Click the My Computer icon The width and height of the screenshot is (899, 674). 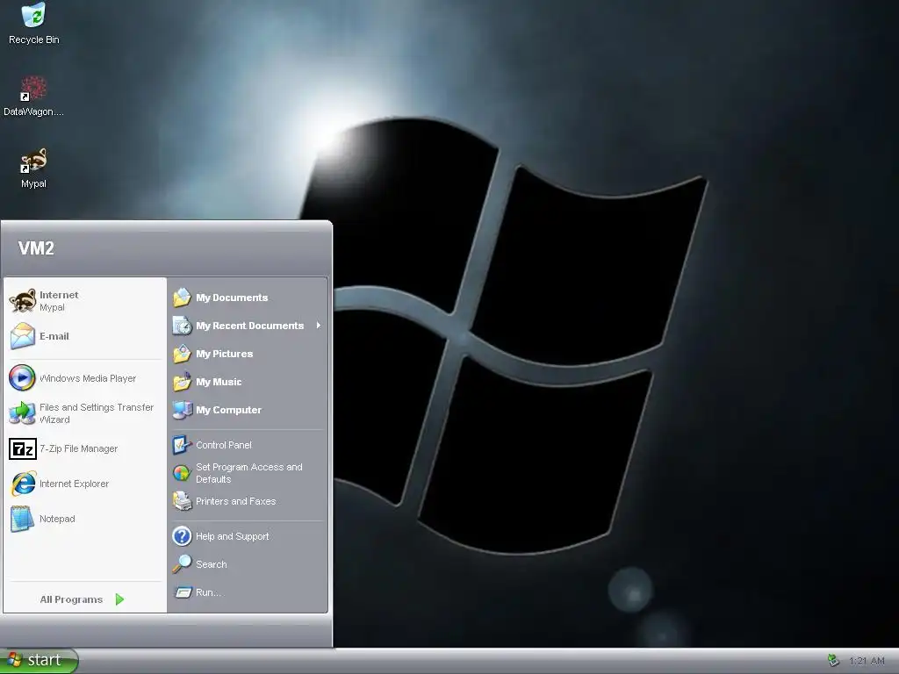point(183,410)
